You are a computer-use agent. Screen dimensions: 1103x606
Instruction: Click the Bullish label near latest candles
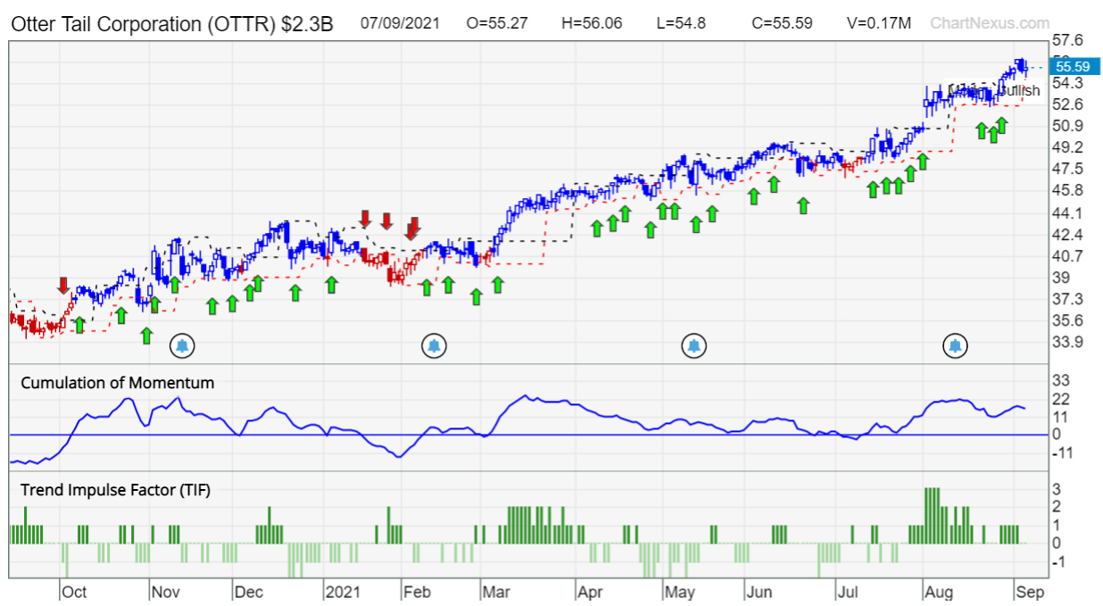[x=1020, y=90]
